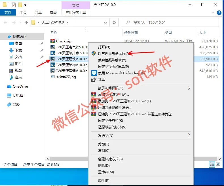Switch to details view icon in status bar
Image resolution: width=224 pixels, height=186 pixels.
click(212, 165)
